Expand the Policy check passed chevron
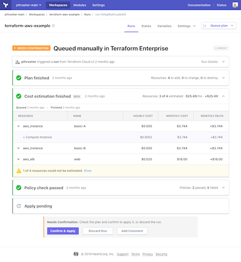 point(223,188)
